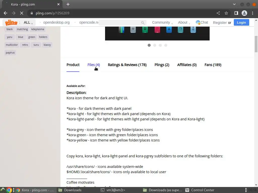This screenshot has width=258, height=193.
Task: Click the kdeplasma tag
Action: (x=38, y=29)
